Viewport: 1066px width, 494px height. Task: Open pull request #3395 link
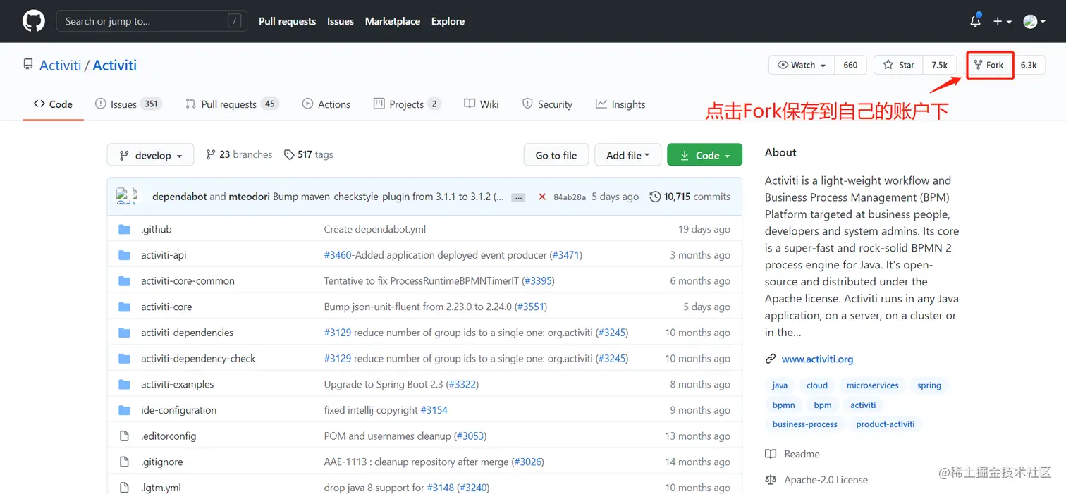539,280
